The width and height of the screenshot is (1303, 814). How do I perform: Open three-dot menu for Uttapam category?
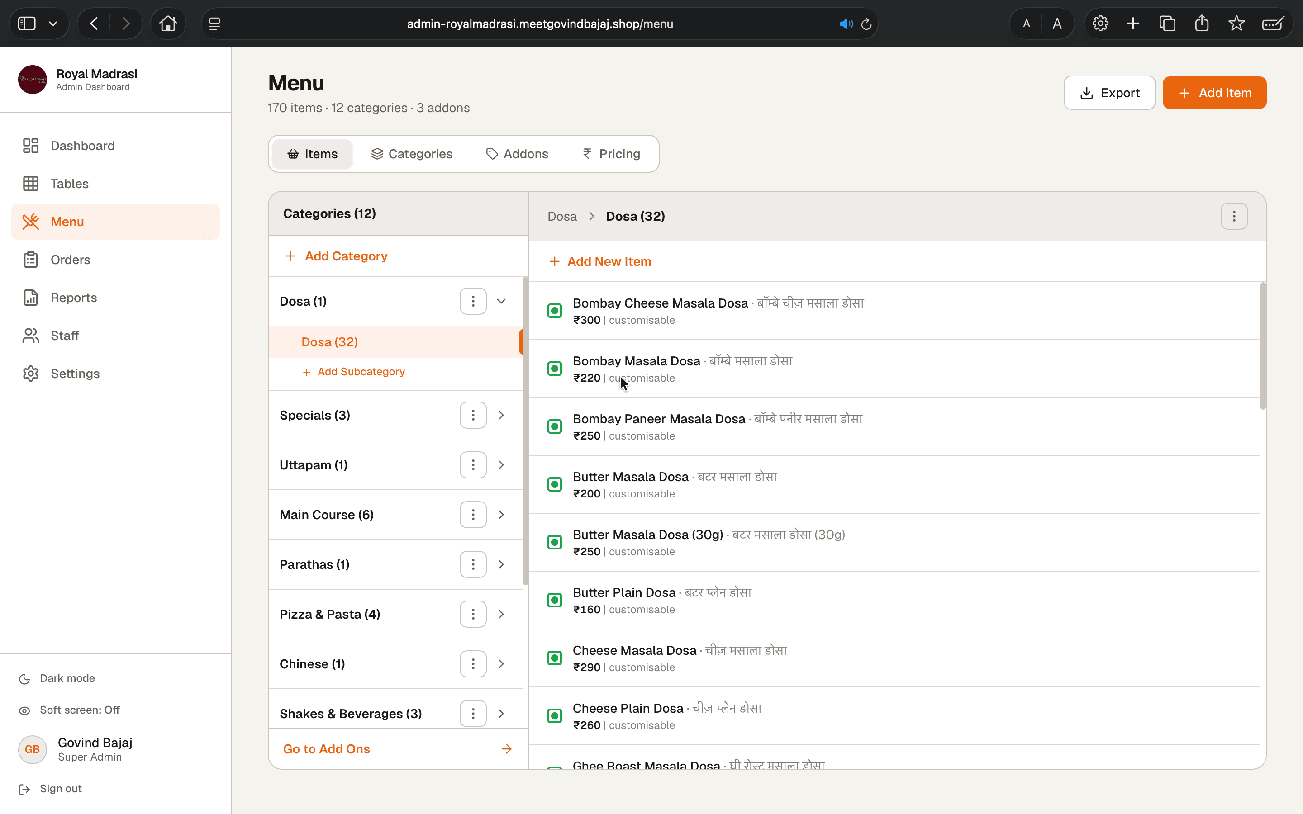(x=473, y=464)
